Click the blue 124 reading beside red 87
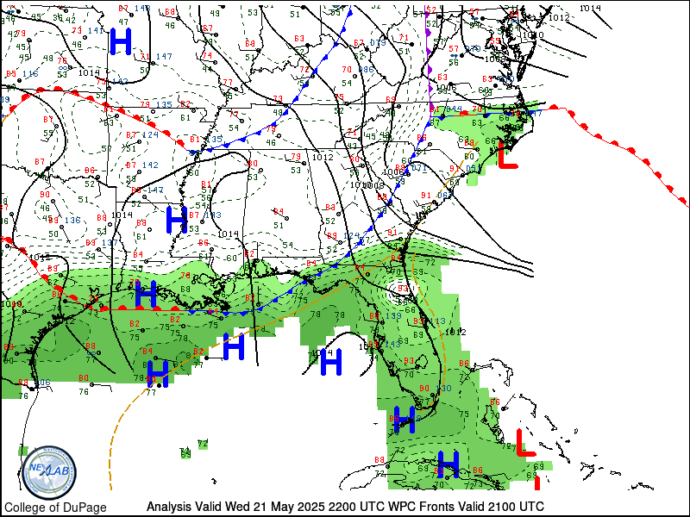 tap(150, 134)
